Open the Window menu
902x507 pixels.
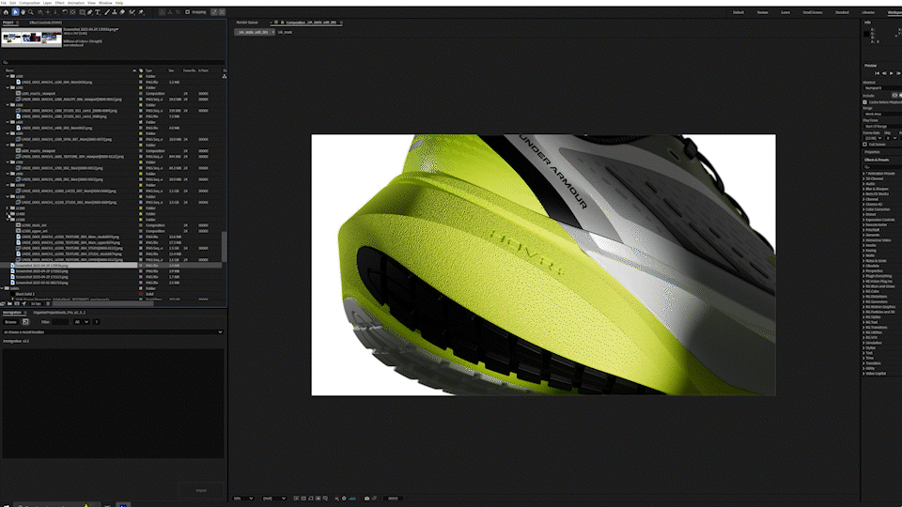105,3
